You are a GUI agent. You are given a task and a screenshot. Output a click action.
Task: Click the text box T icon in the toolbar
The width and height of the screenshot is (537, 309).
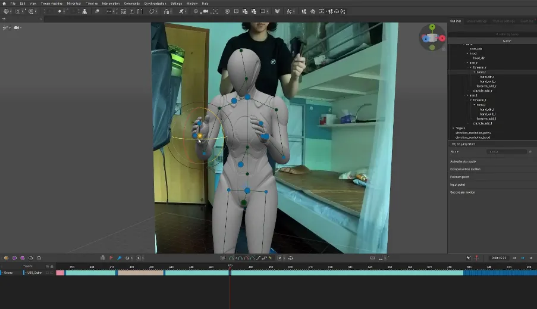pyautogui.click(x=132, y=11)
